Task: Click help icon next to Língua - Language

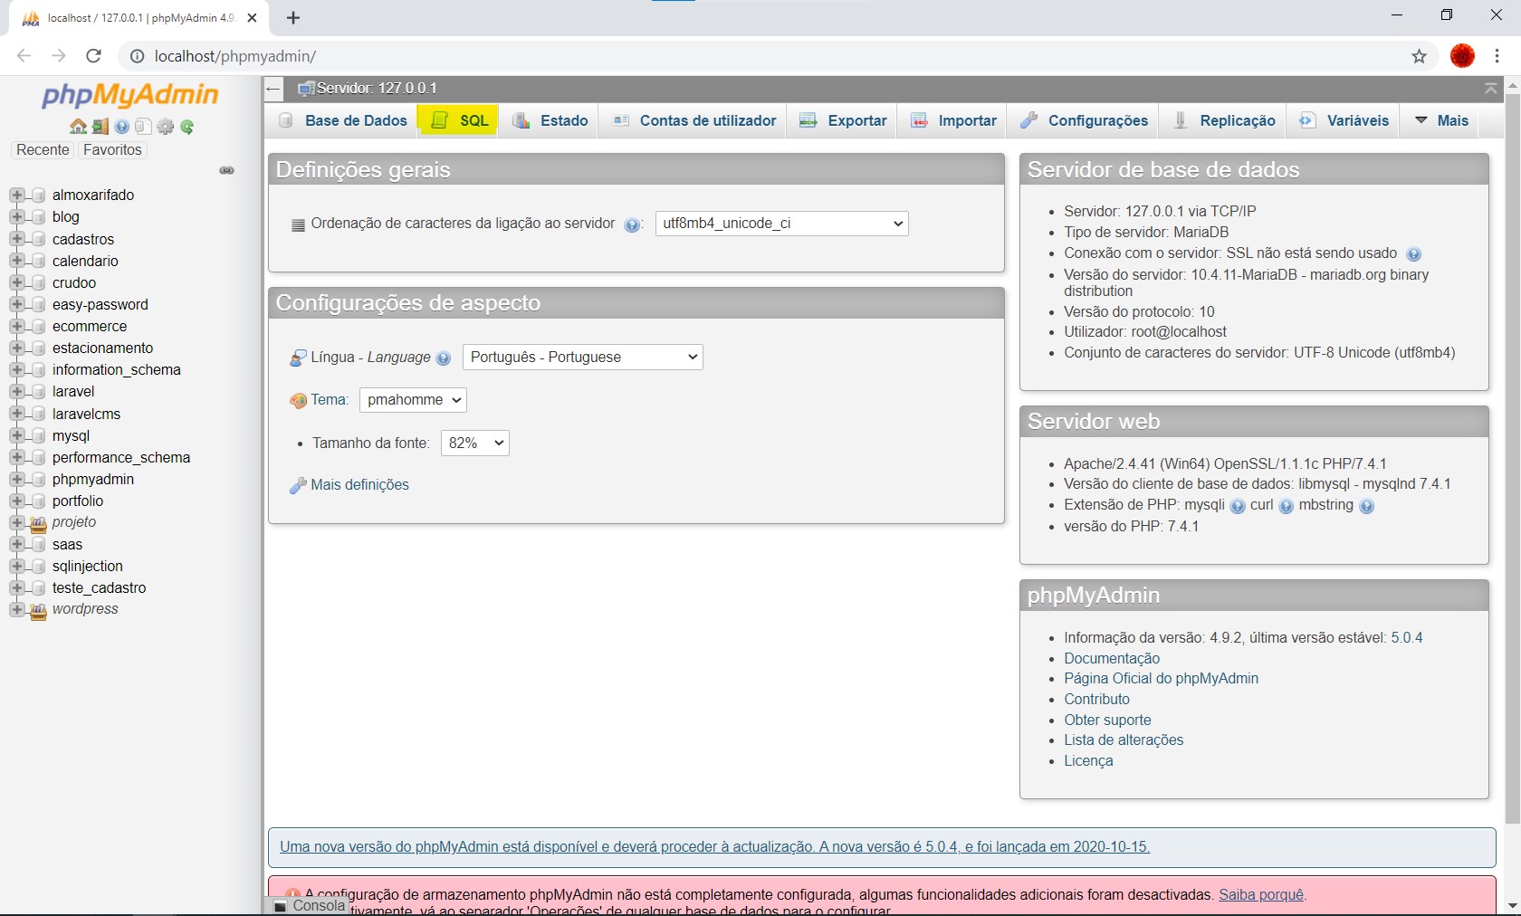Action: 444,358
